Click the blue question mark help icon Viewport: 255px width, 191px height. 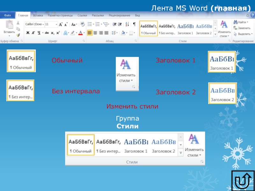(x=253, y=15)
